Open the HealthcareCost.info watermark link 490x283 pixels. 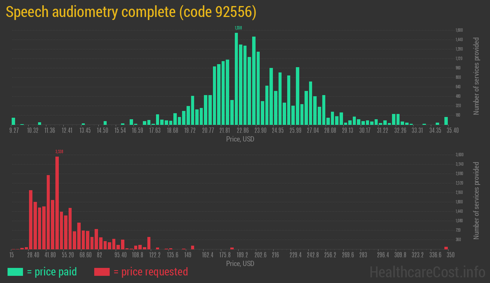[427, 272]
